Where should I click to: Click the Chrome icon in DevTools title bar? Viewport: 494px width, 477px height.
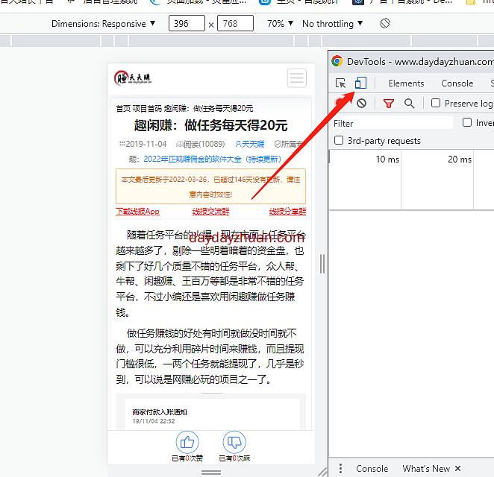337,61
